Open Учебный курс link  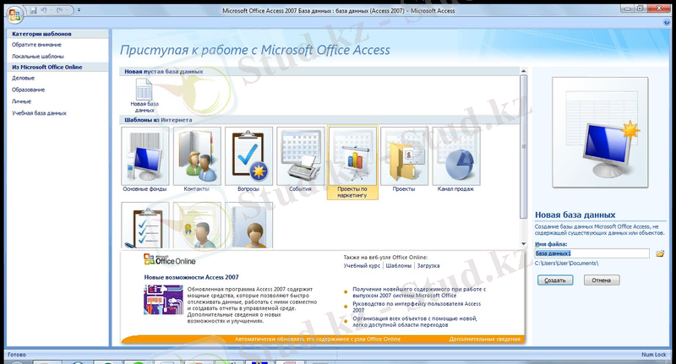(x=362, y=266)
